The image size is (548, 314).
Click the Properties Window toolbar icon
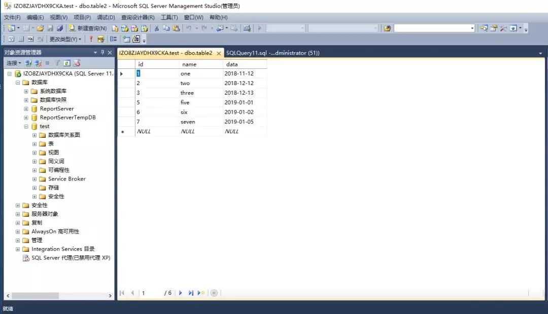click(x=494, y=28)
